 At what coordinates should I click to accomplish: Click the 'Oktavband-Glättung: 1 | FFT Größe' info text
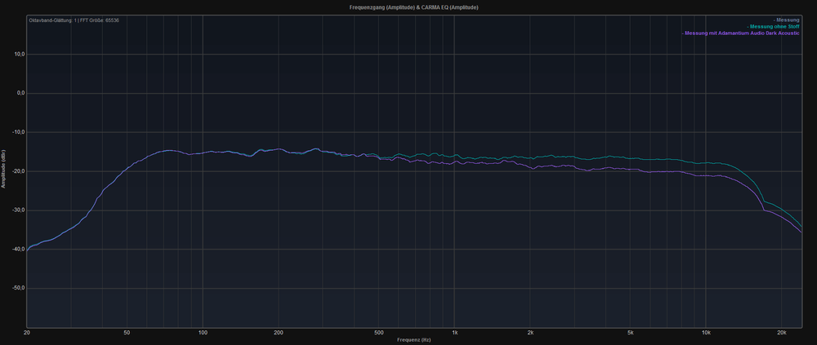[74, 20]
